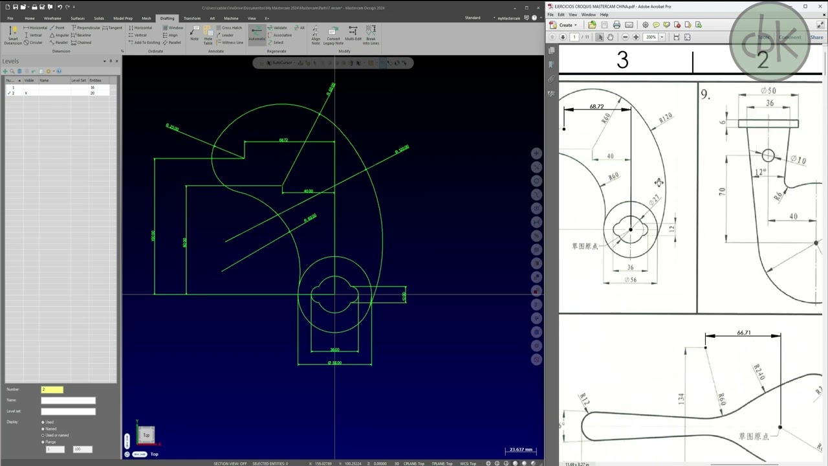Toggle visibility X of level 2
Viewport: 828px width, 466px height.
tap(26, 93)
